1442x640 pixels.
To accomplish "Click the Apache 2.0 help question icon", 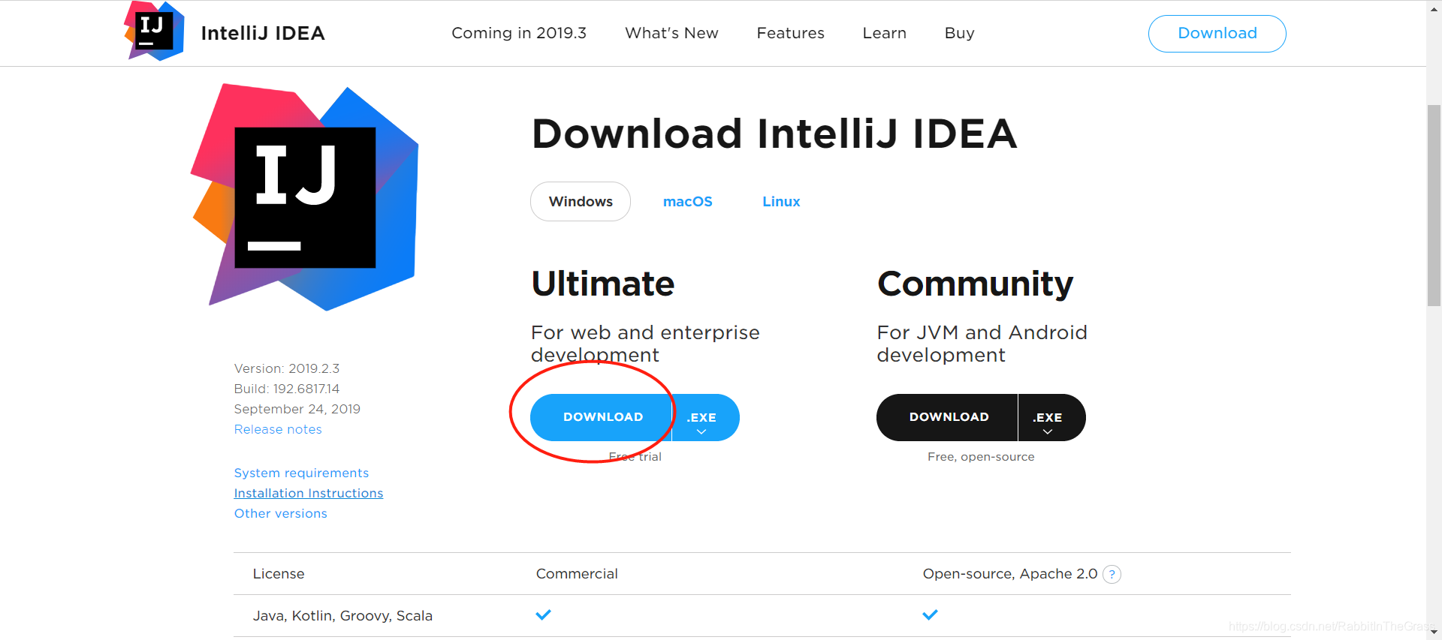I will coord(1112,574).
